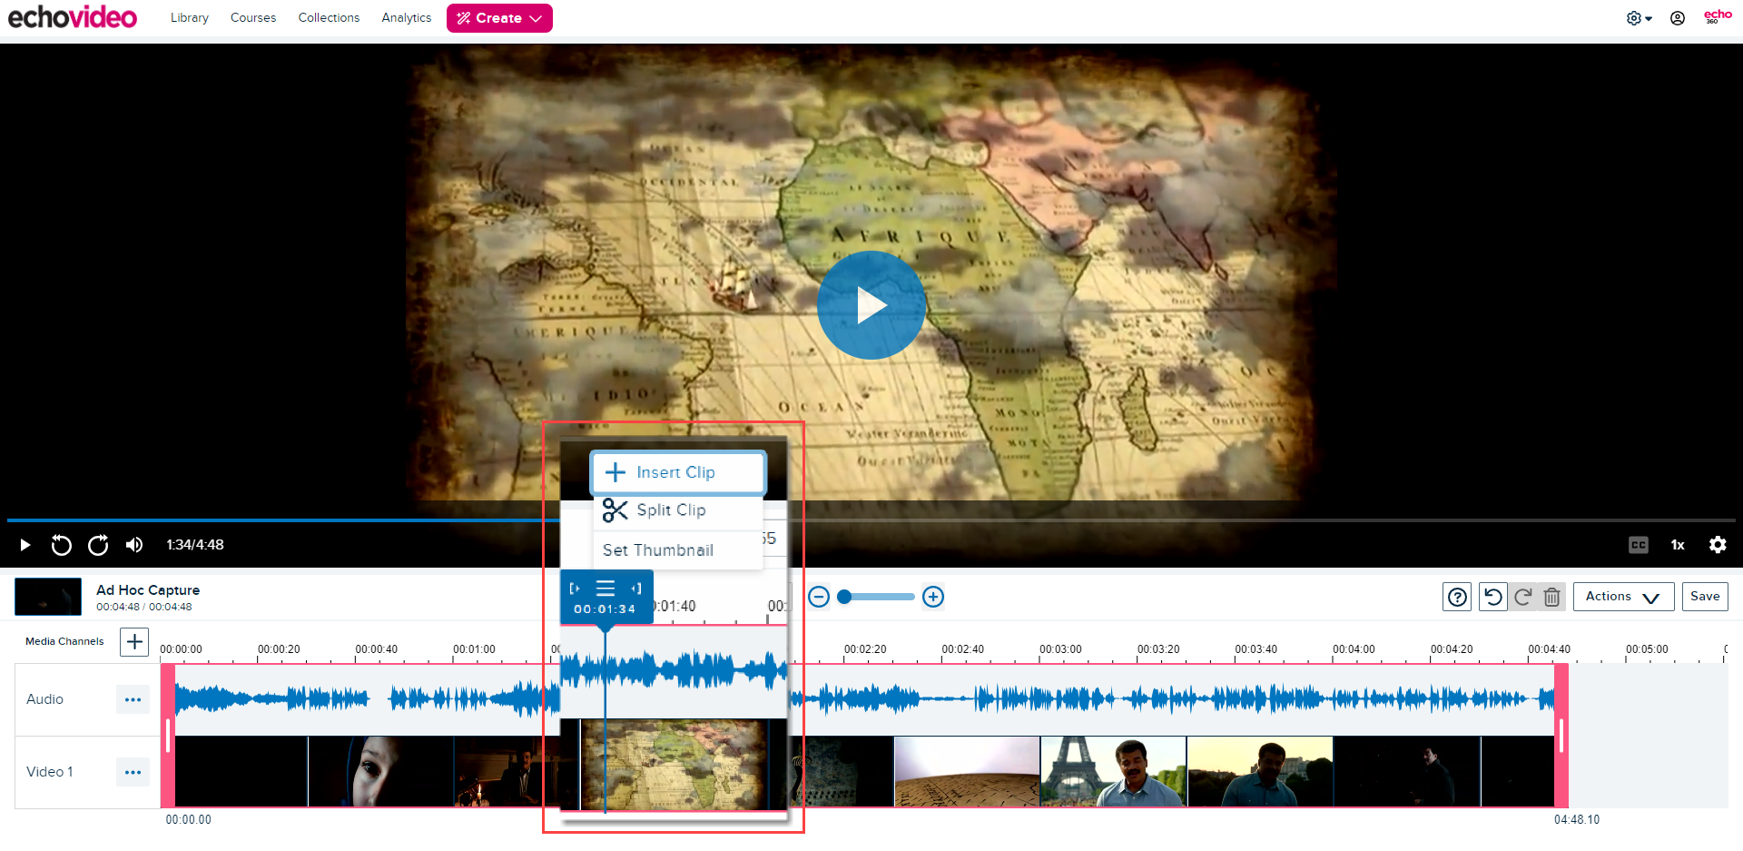Seek on the video progress bar

click(871, 520)
